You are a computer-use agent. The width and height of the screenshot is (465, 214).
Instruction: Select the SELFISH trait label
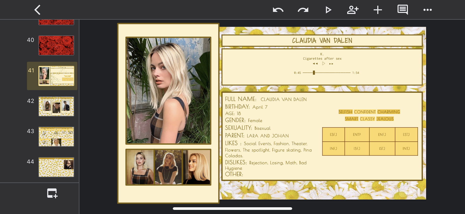[345, 112]
